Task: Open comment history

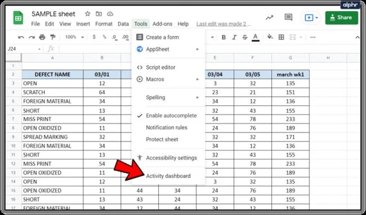Action: point(288,17)
